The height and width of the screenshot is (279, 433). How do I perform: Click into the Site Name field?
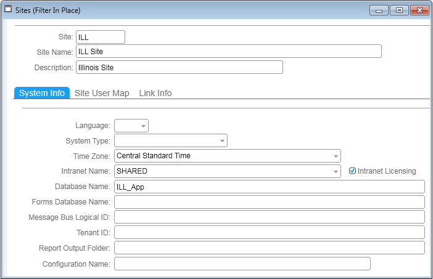[228, 52]
